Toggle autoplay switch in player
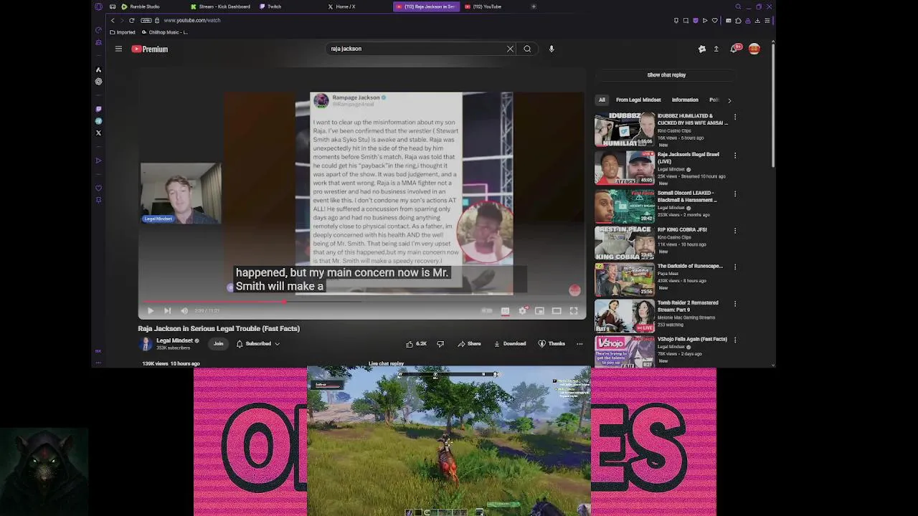918x516 pixels. pyautogui.click(x=487, y=310)
